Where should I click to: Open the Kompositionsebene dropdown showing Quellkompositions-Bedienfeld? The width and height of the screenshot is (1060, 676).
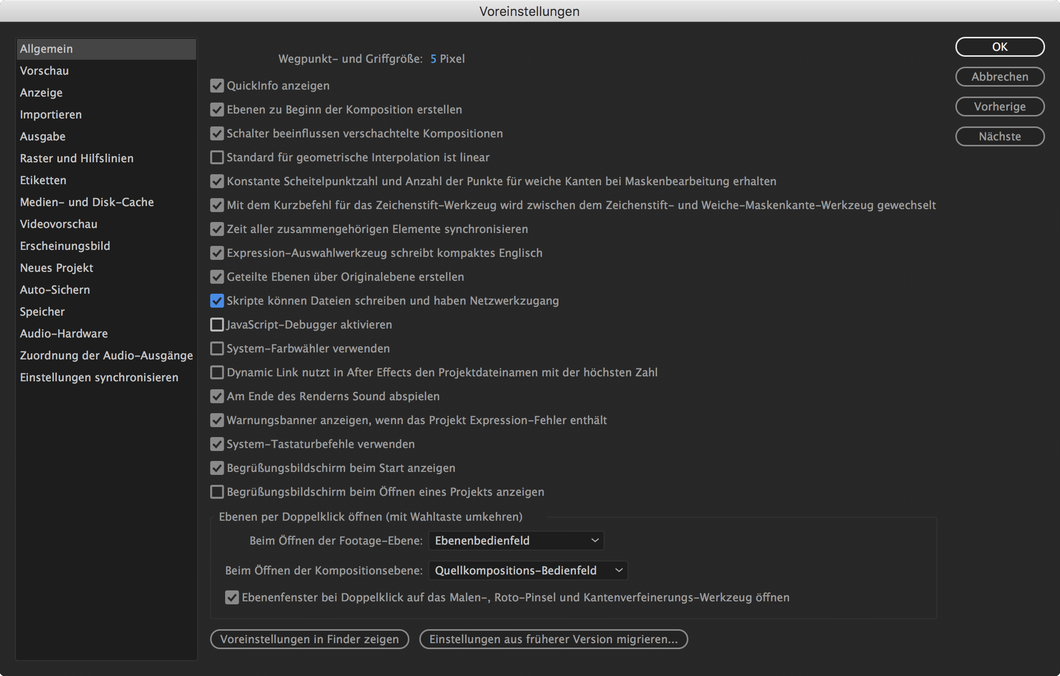[x=528, y=570]
